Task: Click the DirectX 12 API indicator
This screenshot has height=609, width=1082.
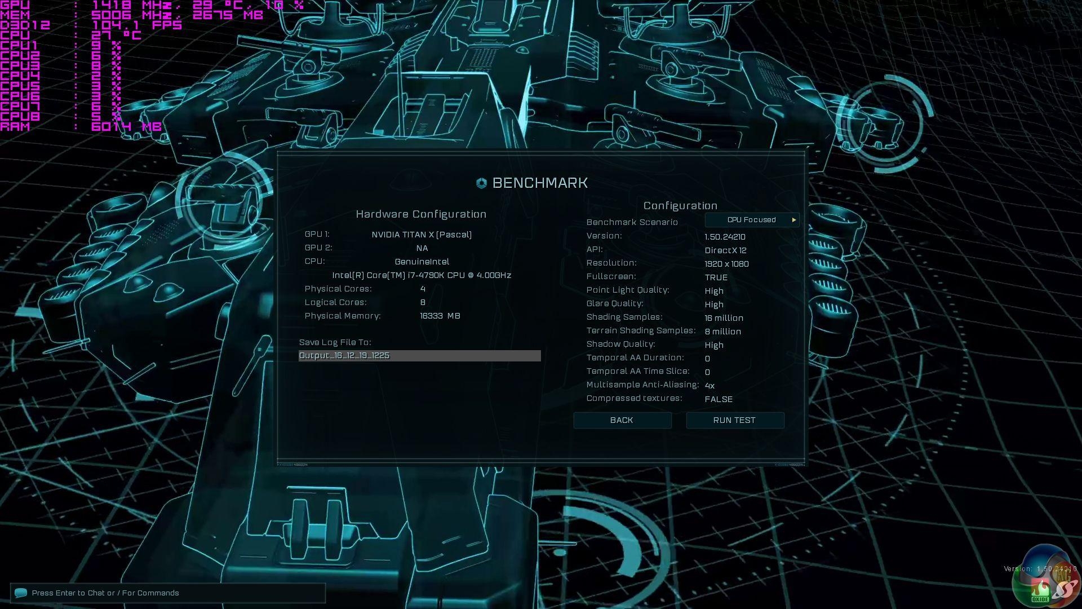Action: (x=725, y=250)
